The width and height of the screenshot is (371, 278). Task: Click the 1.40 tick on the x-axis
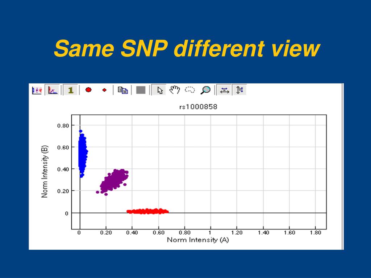tap(263, 233)
